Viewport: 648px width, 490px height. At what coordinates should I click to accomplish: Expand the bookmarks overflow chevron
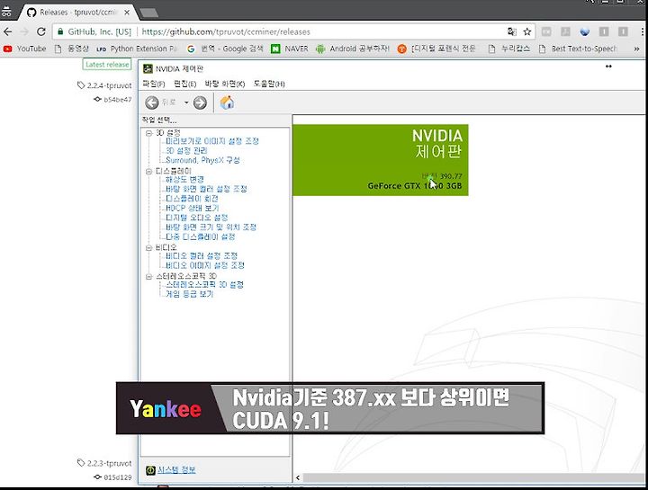click(x=637, y=49)
